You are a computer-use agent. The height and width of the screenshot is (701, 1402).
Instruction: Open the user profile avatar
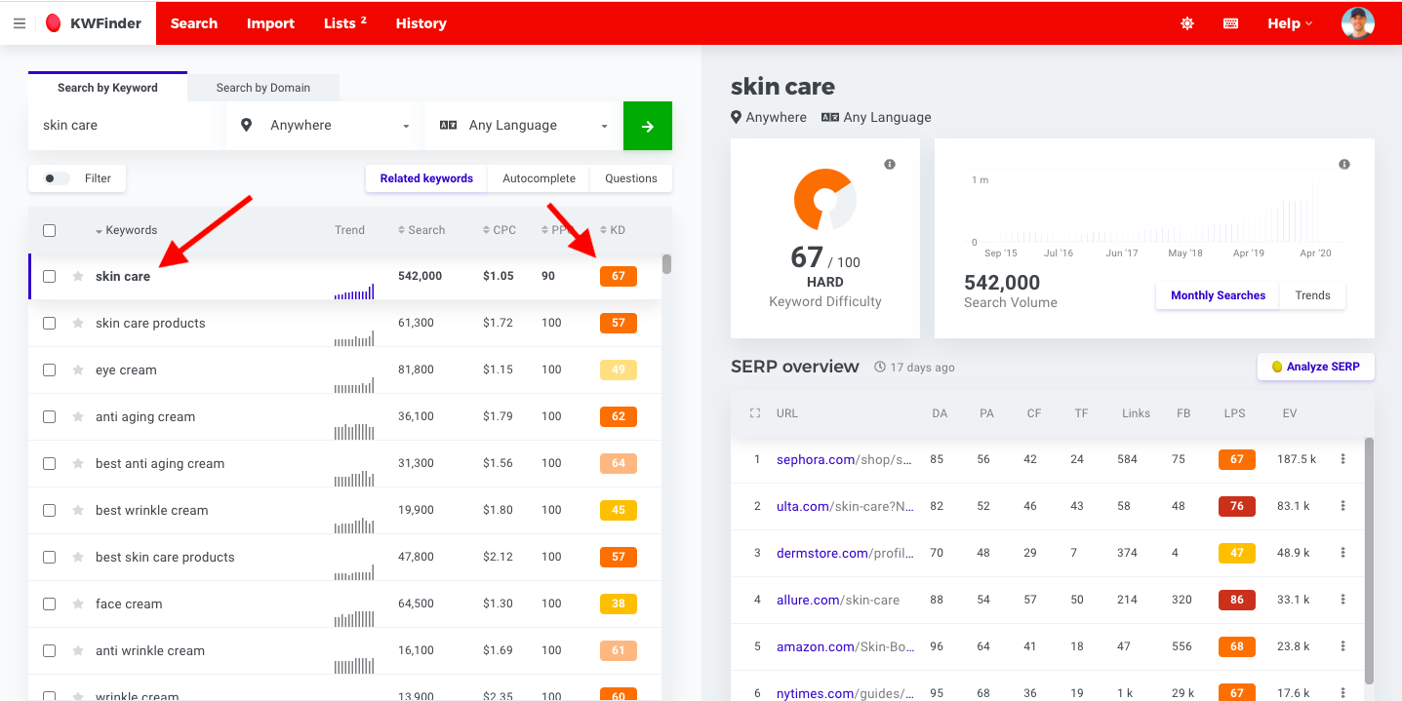pyautogui.click(x=1358, y=23)
